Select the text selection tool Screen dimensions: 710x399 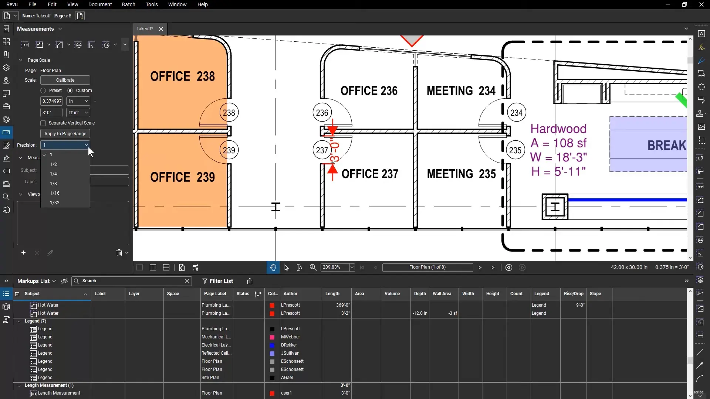[x=300, y=267]
